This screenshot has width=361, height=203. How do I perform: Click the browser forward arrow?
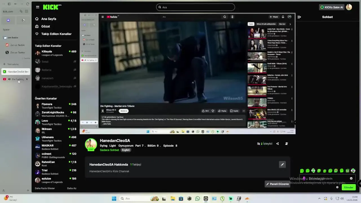[x=21, y=4]
